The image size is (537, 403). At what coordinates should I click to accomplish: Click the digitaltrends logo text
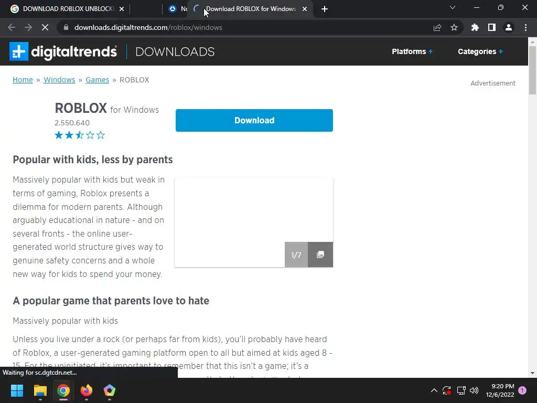(x=74, y=51)
